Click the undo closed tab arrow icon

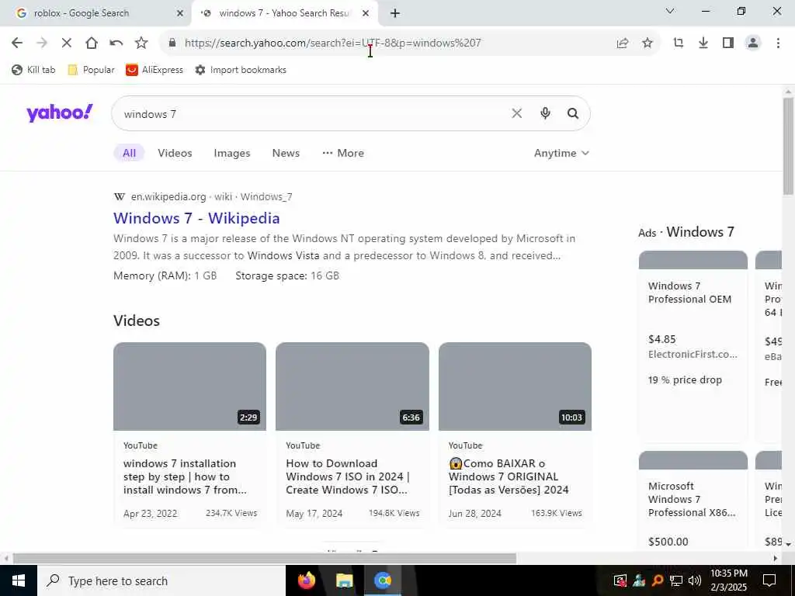pyautogui.click(x=116, y=43)
